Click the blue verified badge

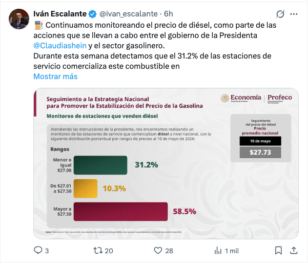[92, 14]
